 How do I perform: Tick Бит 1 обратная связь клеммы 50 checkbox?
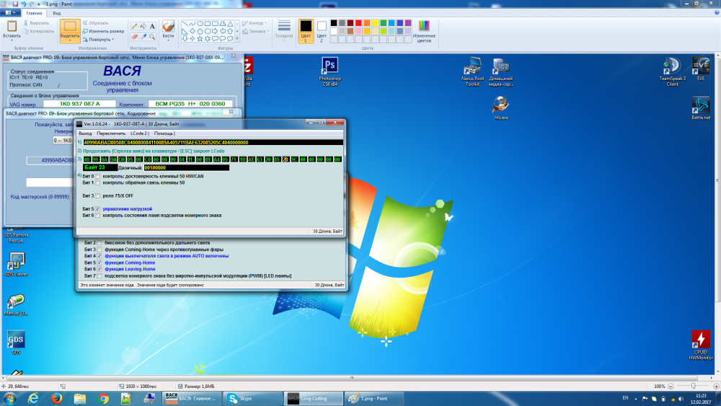(x=97, y=182)
